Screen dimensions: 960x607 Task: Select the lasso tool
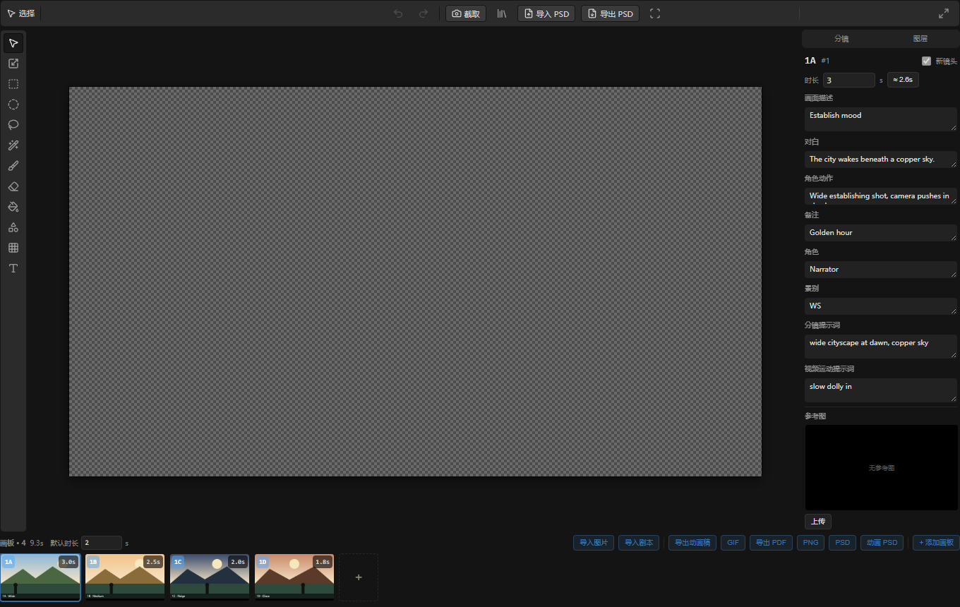(x=13, y=125)
